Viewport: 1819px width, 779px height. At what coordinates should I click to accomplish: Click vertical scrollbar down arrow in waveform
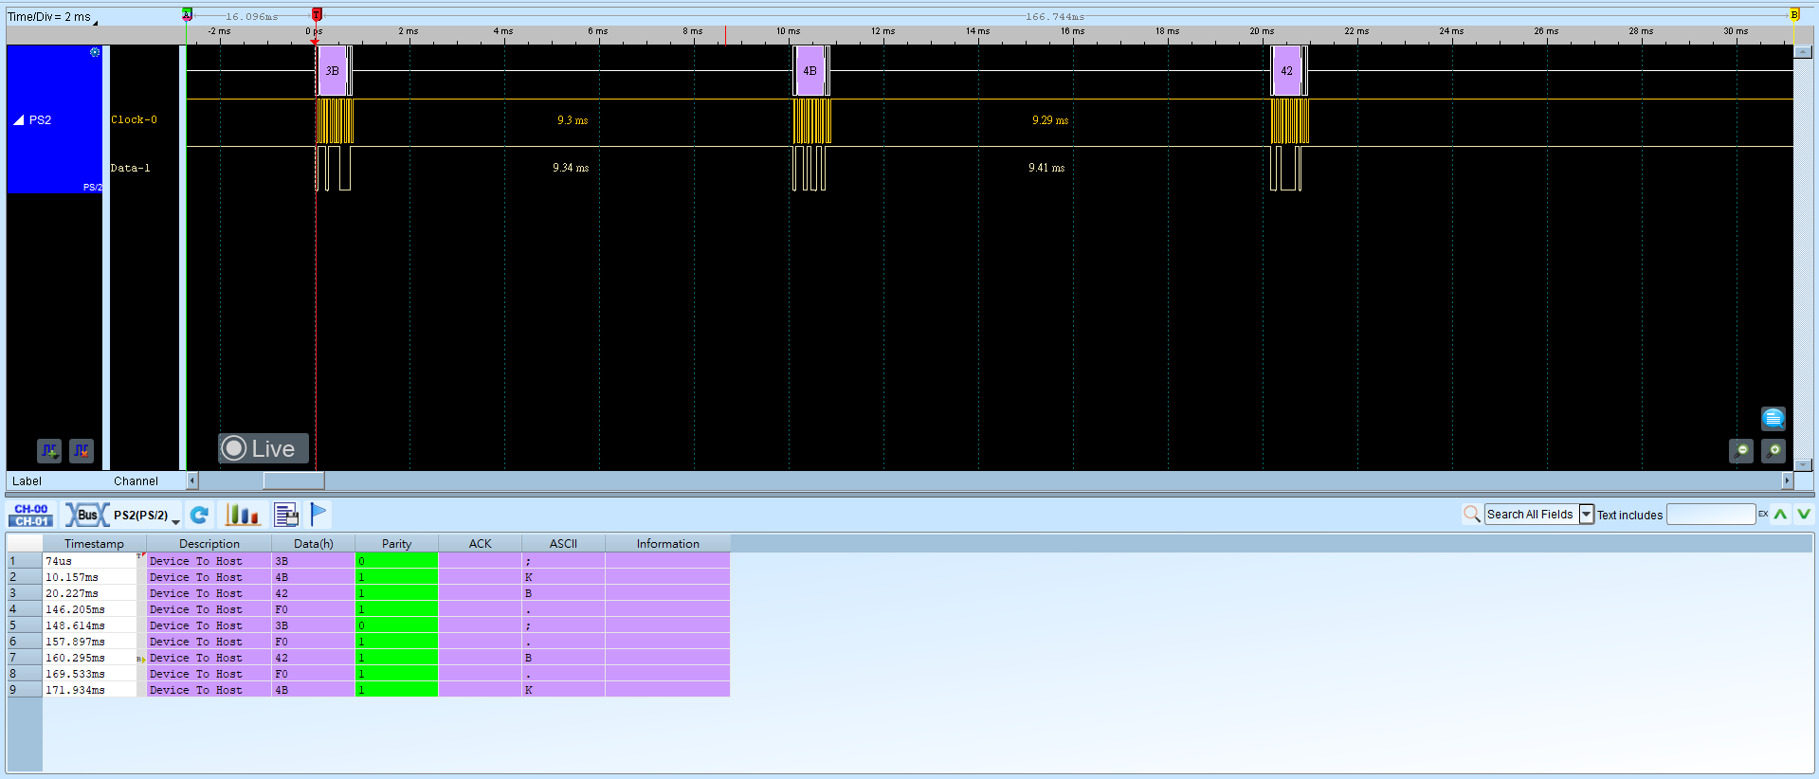pyautogui.click(x=1804, y=465)
